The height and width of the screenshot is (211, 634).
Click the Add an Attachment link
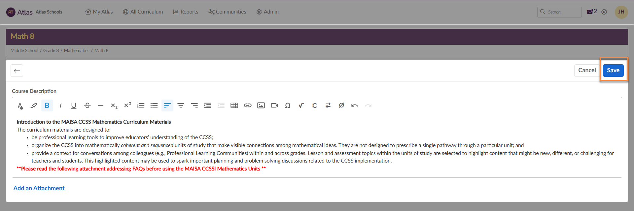tap(39, 188)
